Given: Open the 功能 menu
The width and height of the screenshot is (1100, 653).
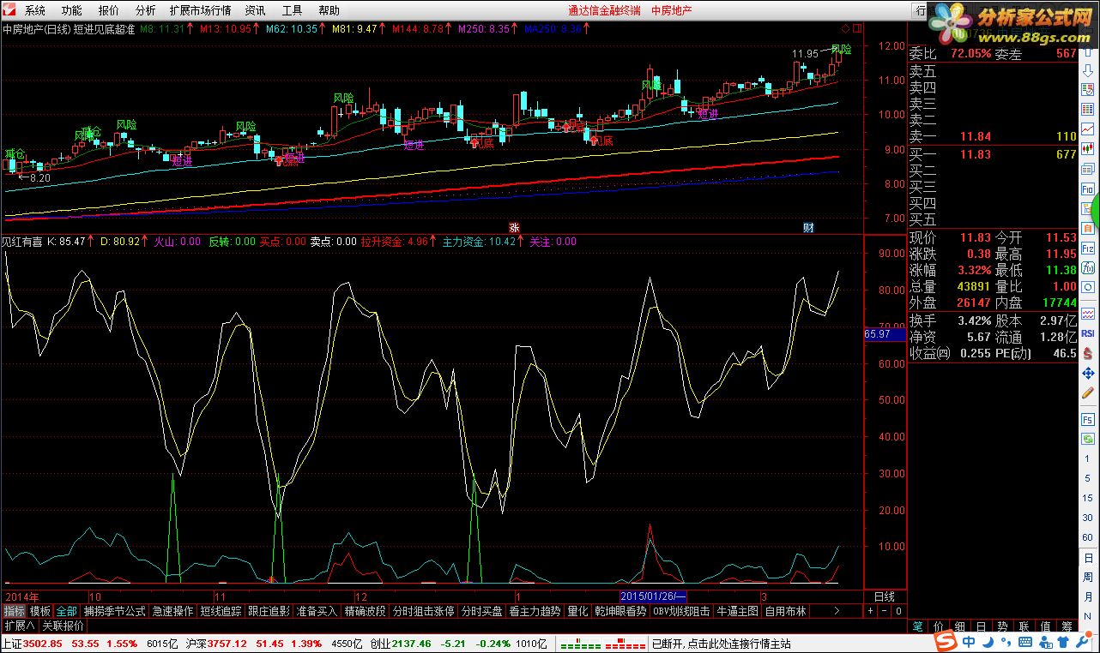Looking at the screenshot, I should [x=71, y=11].
